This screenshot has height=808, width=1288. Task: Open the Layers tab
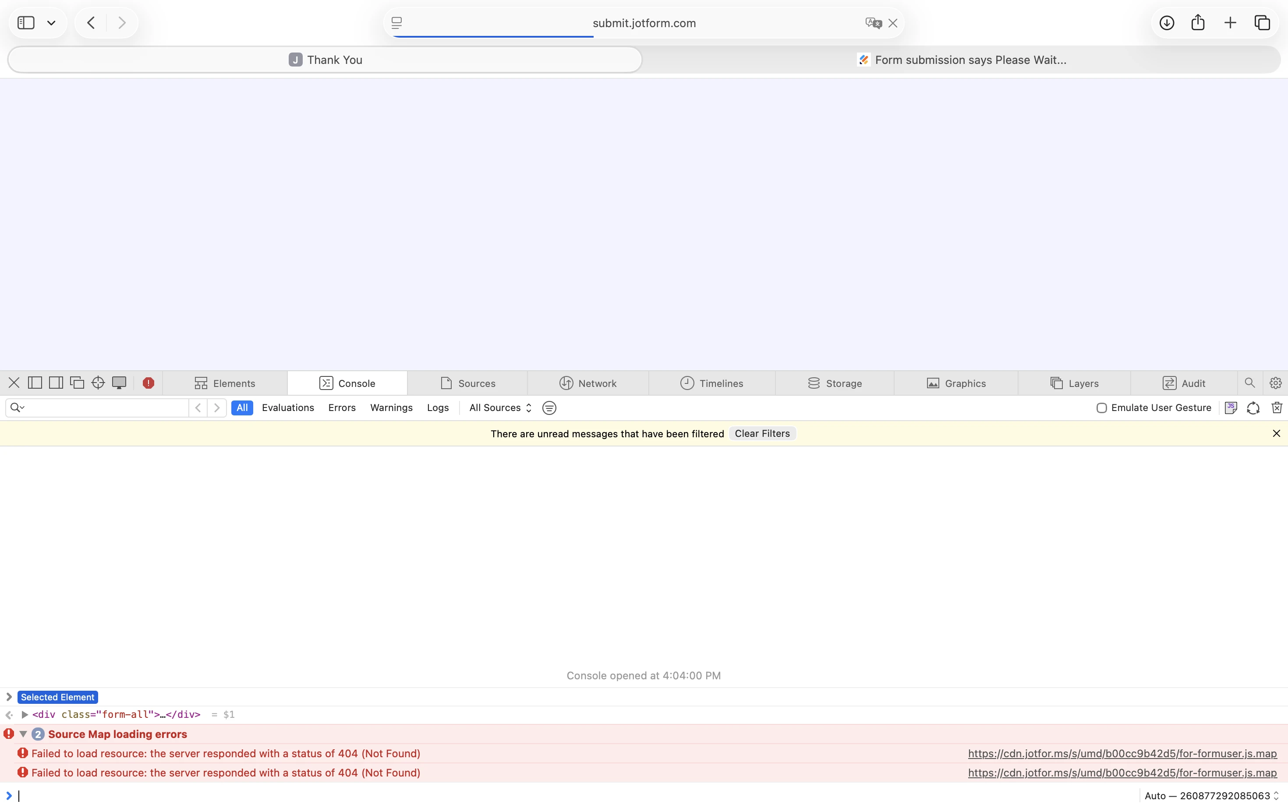click(x=1074, y=383)
